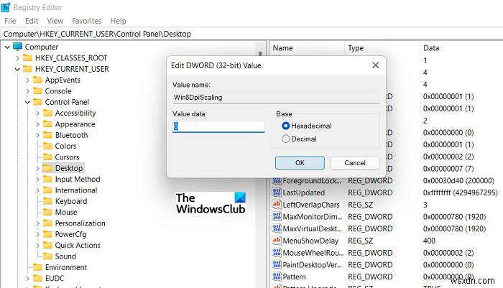Click the Colors folder icon
The image size is (503, 288).
(x=47, y=146)
